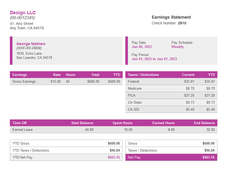Click the Design LLC company name

[x=23, y=12]
